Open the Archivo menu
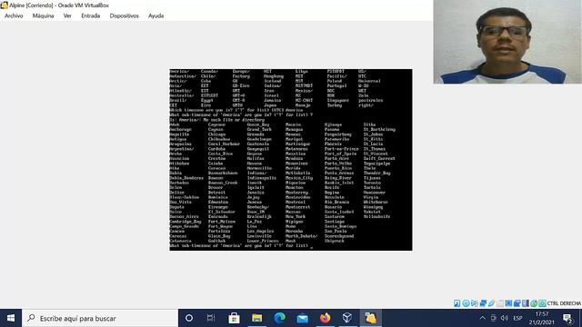Image resolution: width=582 pixels, height=327 pixels. point(14,15)
